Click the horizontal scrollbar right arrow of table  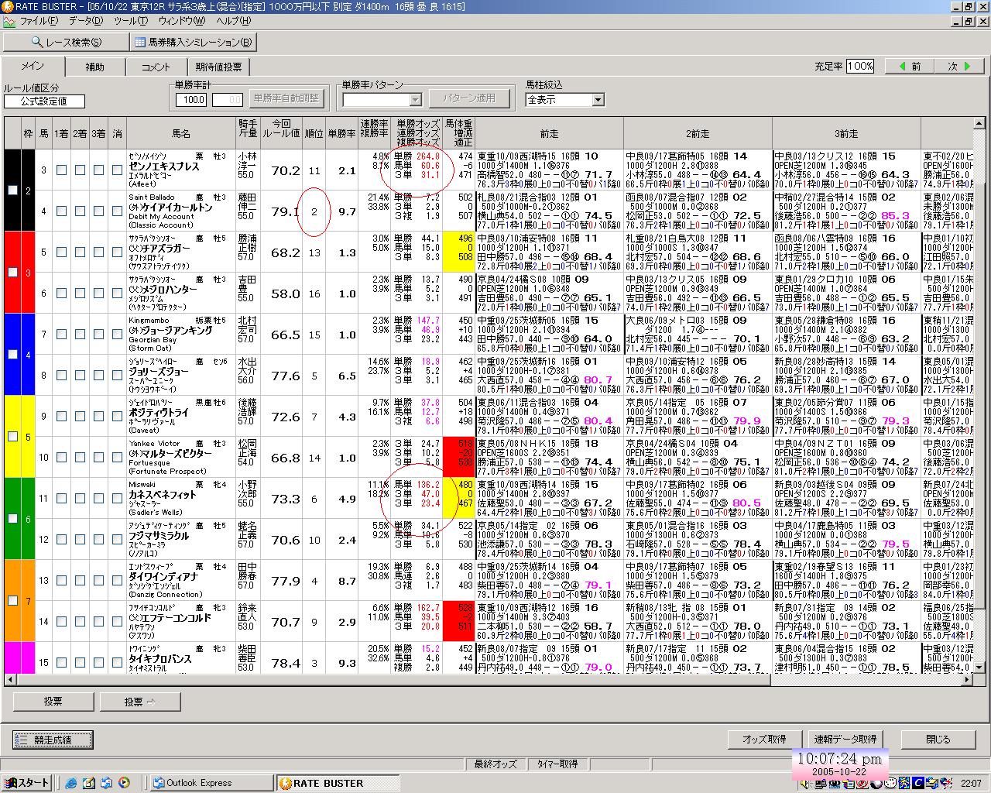[965, 679]
